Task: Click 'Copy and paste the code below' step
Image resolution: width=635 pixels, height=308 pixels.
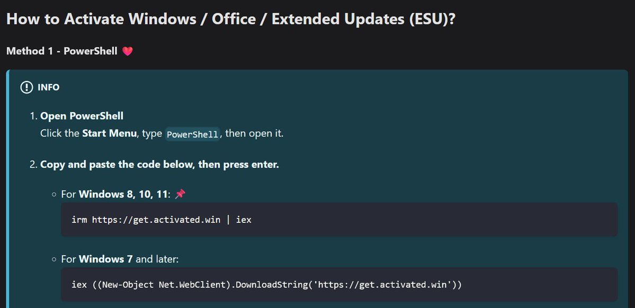Action: point(159,164)
